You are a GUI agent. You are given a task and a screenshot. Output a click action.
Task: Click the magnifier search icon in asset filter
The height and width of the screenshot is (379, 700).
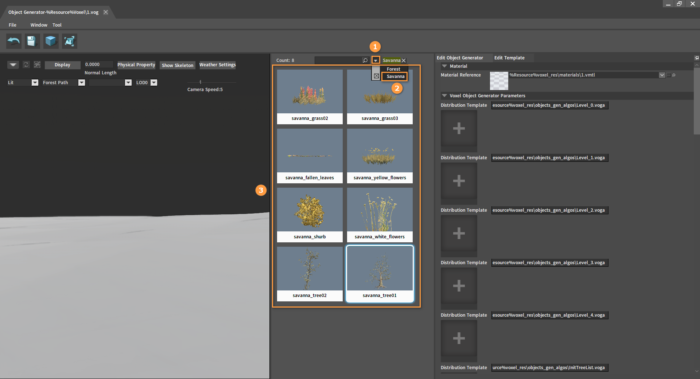pos(365,60)
